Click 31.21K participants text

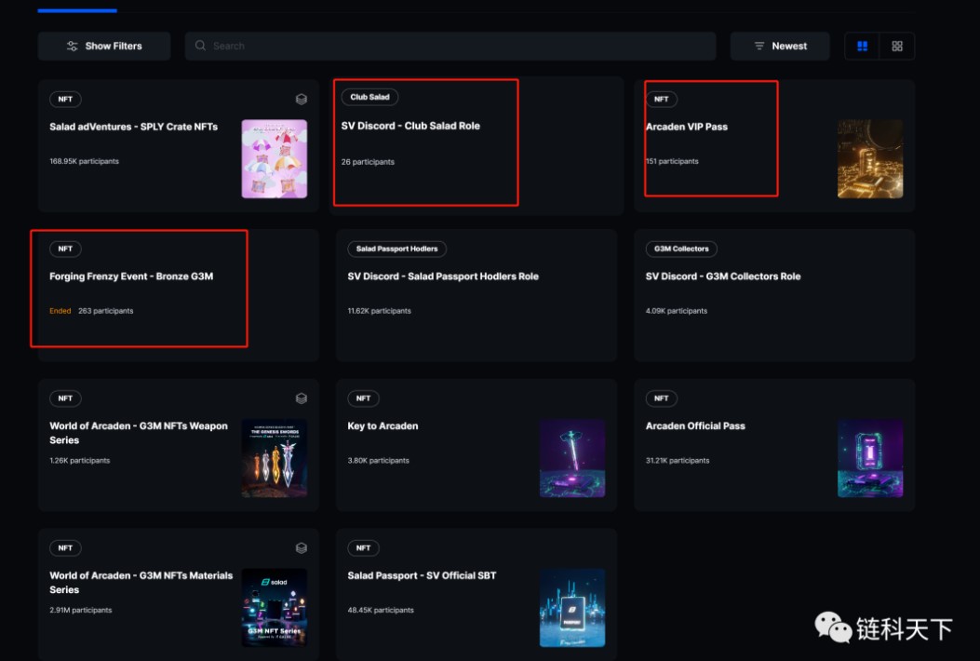pyautogui.click(x=678, y=460)
